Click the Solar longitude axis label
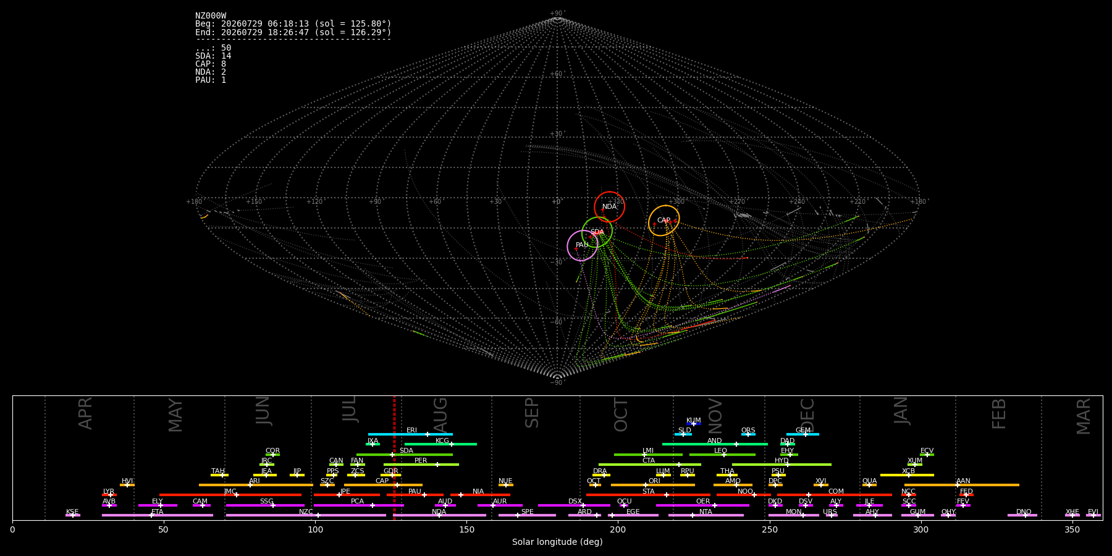Screen dimensions: 1112x556 point(557,542)
